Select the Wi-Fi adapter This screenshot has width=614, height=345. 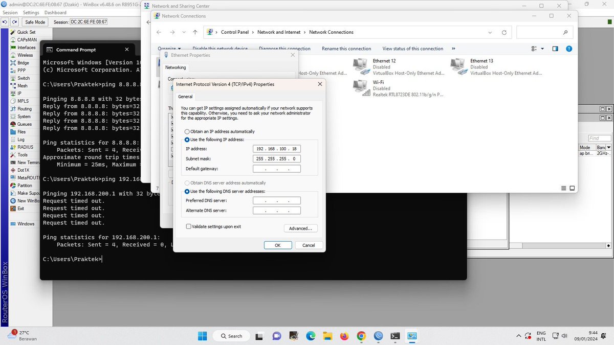pyautogui.click(x=399, y=88)
